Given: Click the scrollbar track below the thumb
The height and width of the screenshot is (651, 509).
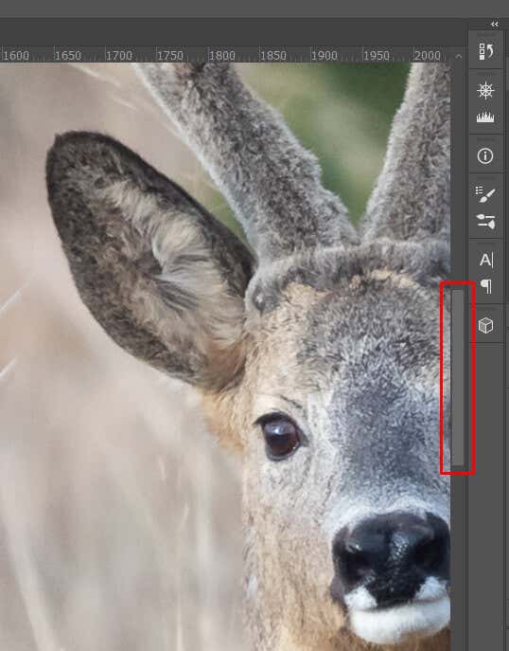Looking at the screenshot, I should (458, 556).
